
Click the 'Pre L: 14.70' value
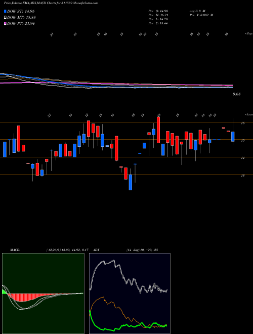click(x=158, y=19)
